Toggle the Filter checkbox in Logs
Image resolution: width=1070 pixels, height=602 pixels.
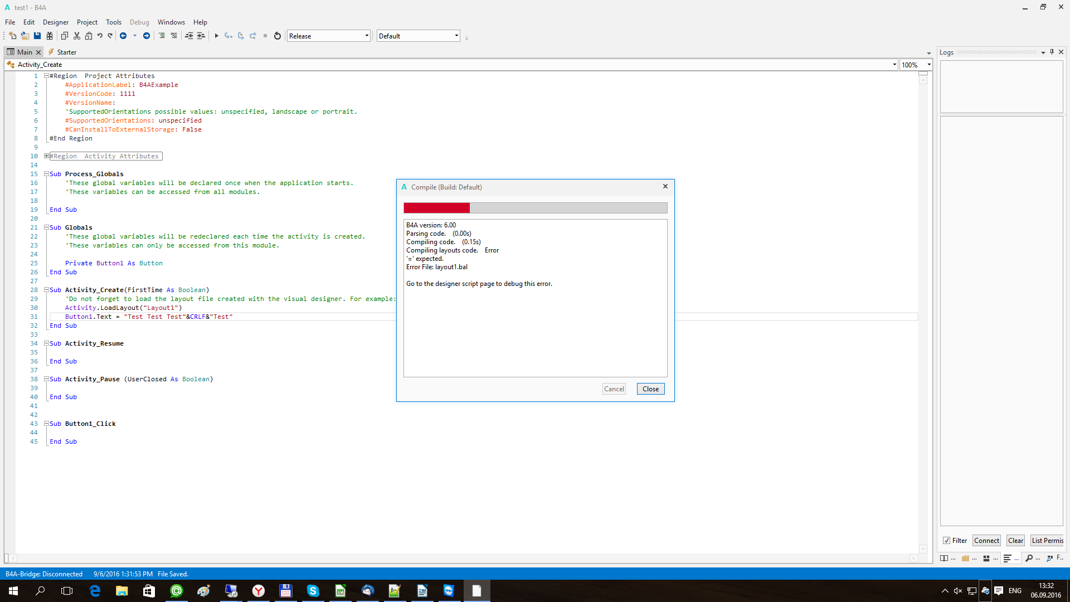coord(946,541)
